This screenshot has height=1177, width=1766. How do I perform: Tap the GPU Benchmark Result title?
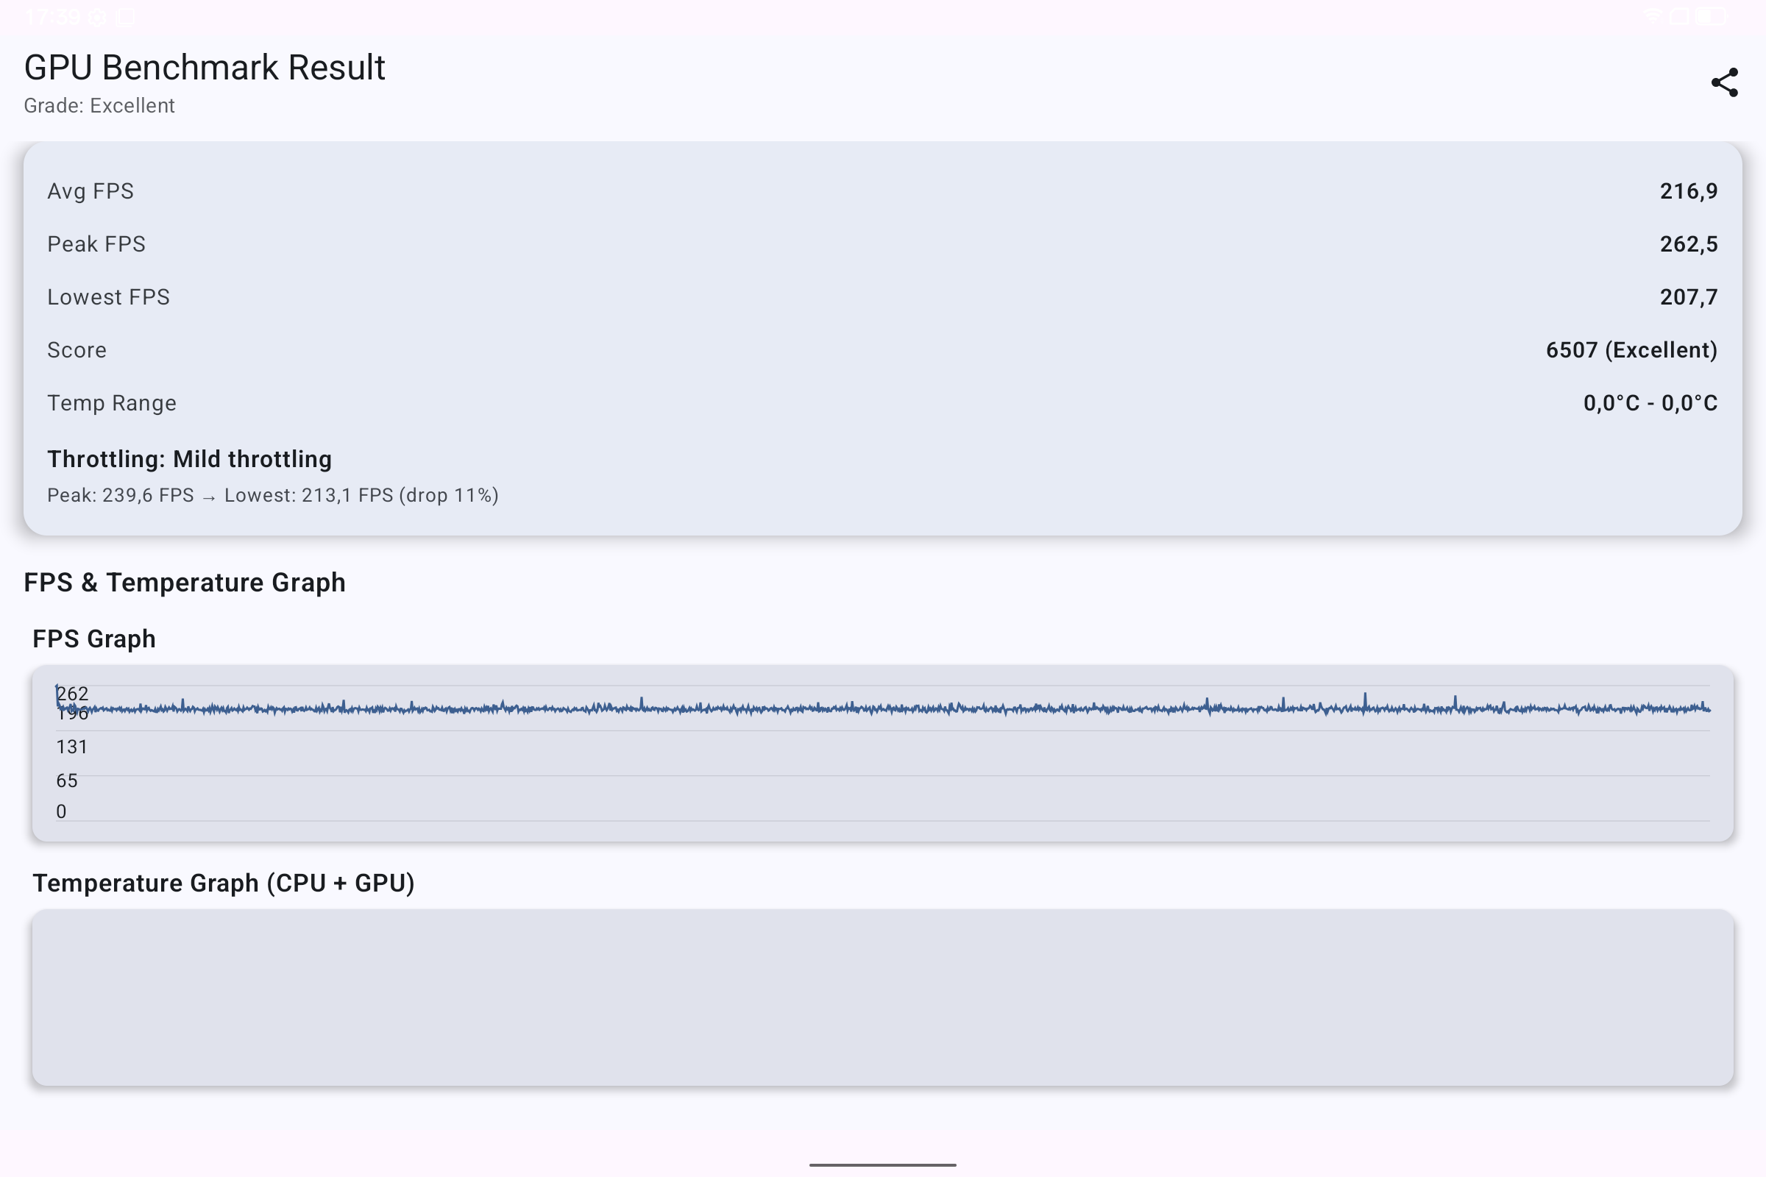[x=205, y=68]
